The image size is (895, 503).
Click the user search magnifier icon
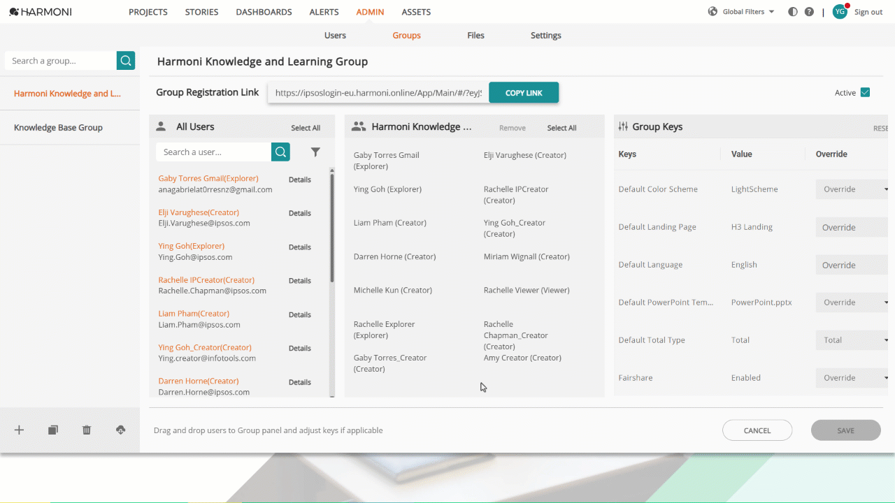pyautogui.click(x=280, y=152)
